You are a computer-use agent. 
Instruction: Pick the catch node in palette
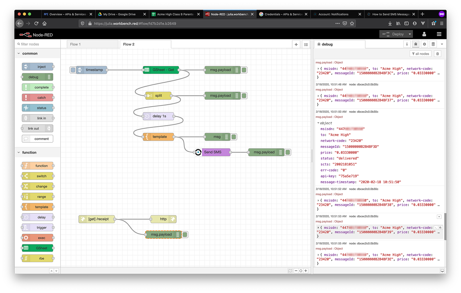point(37,97)
